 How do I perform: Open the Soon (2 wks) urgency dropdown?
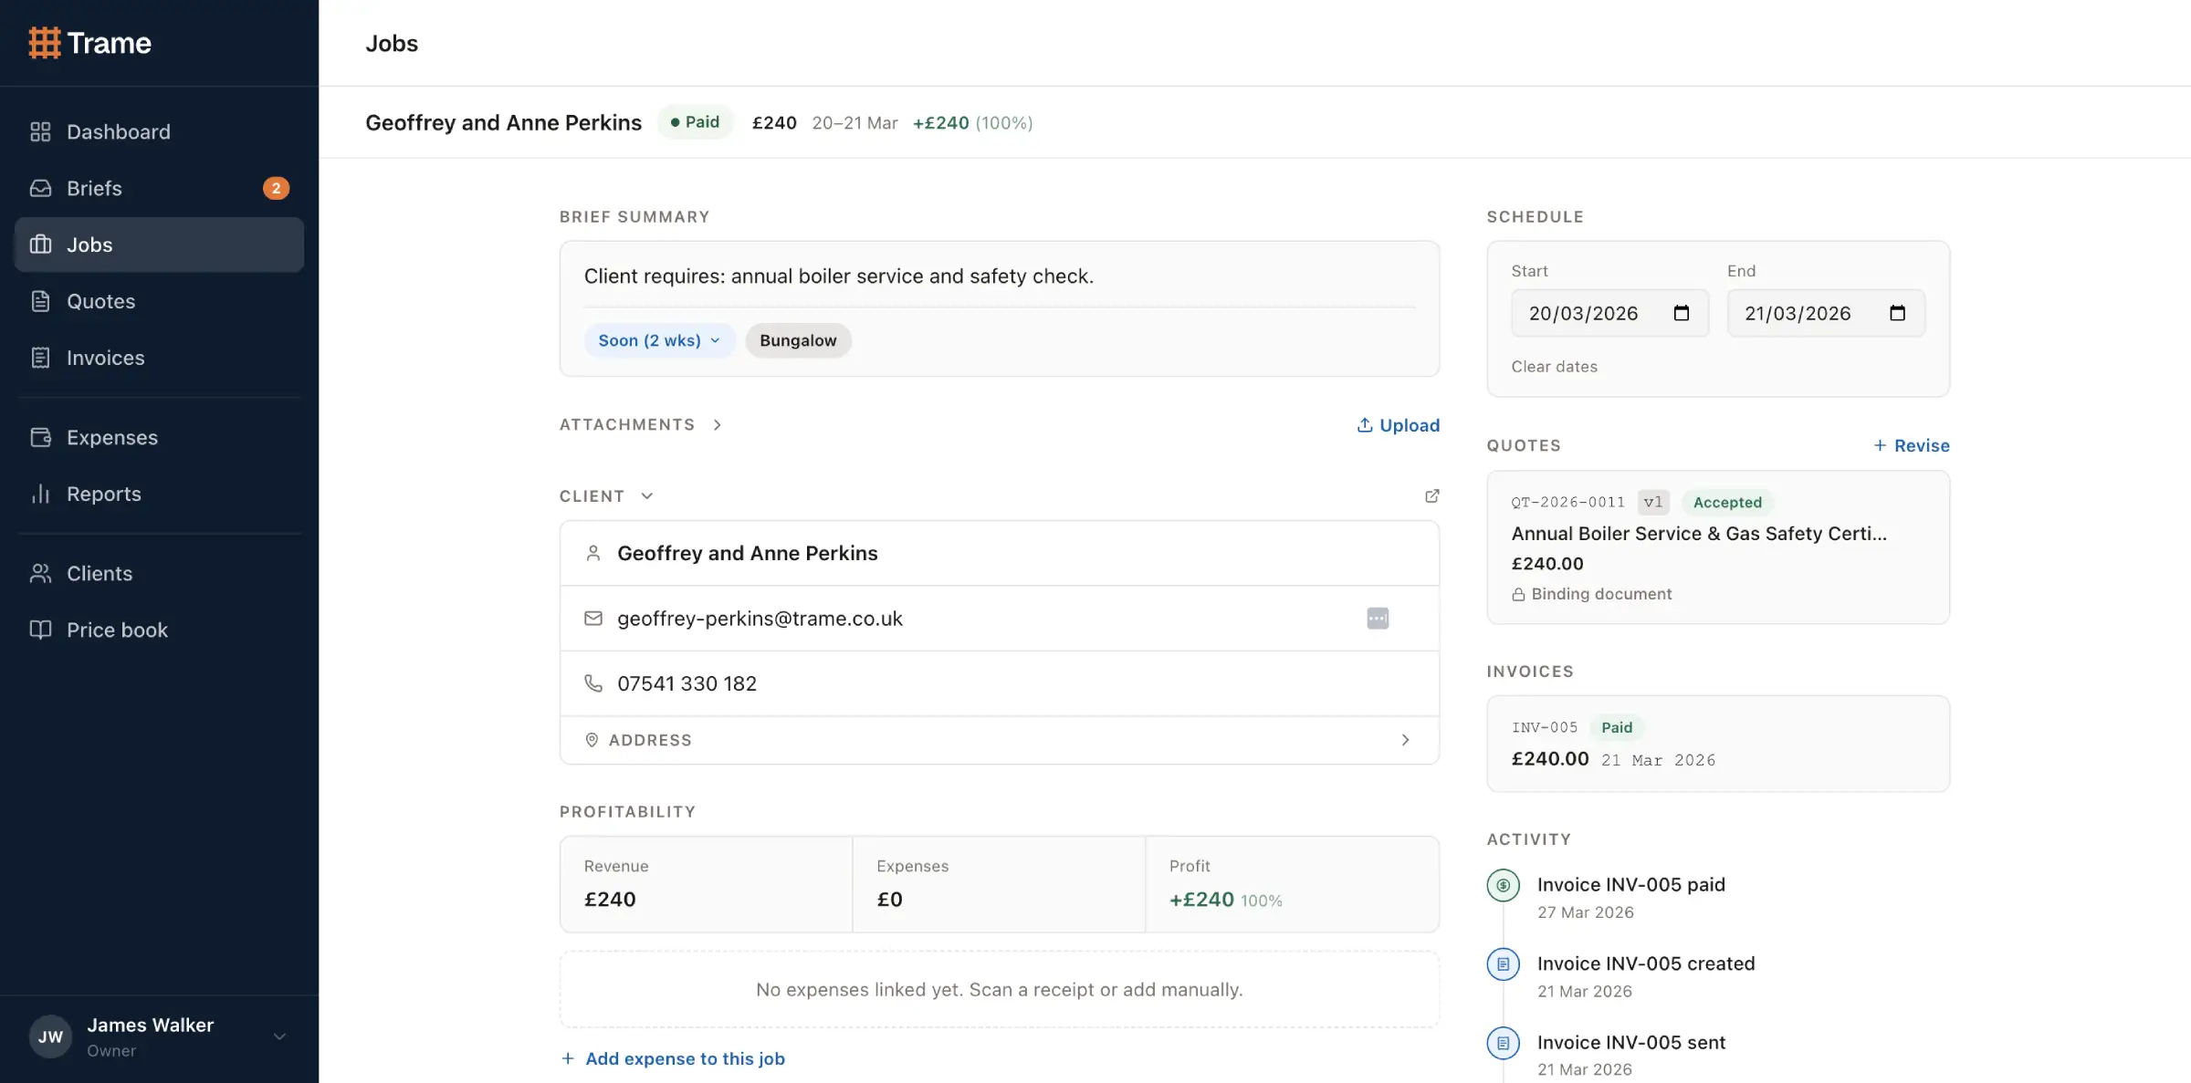click(659, 340)
